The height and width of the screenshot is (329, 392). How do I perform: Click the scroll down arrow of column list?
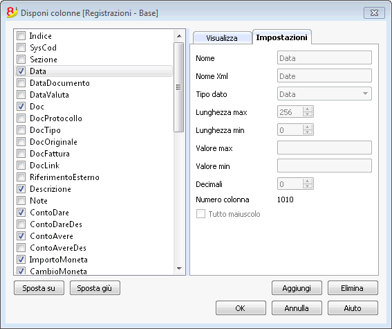179,269
